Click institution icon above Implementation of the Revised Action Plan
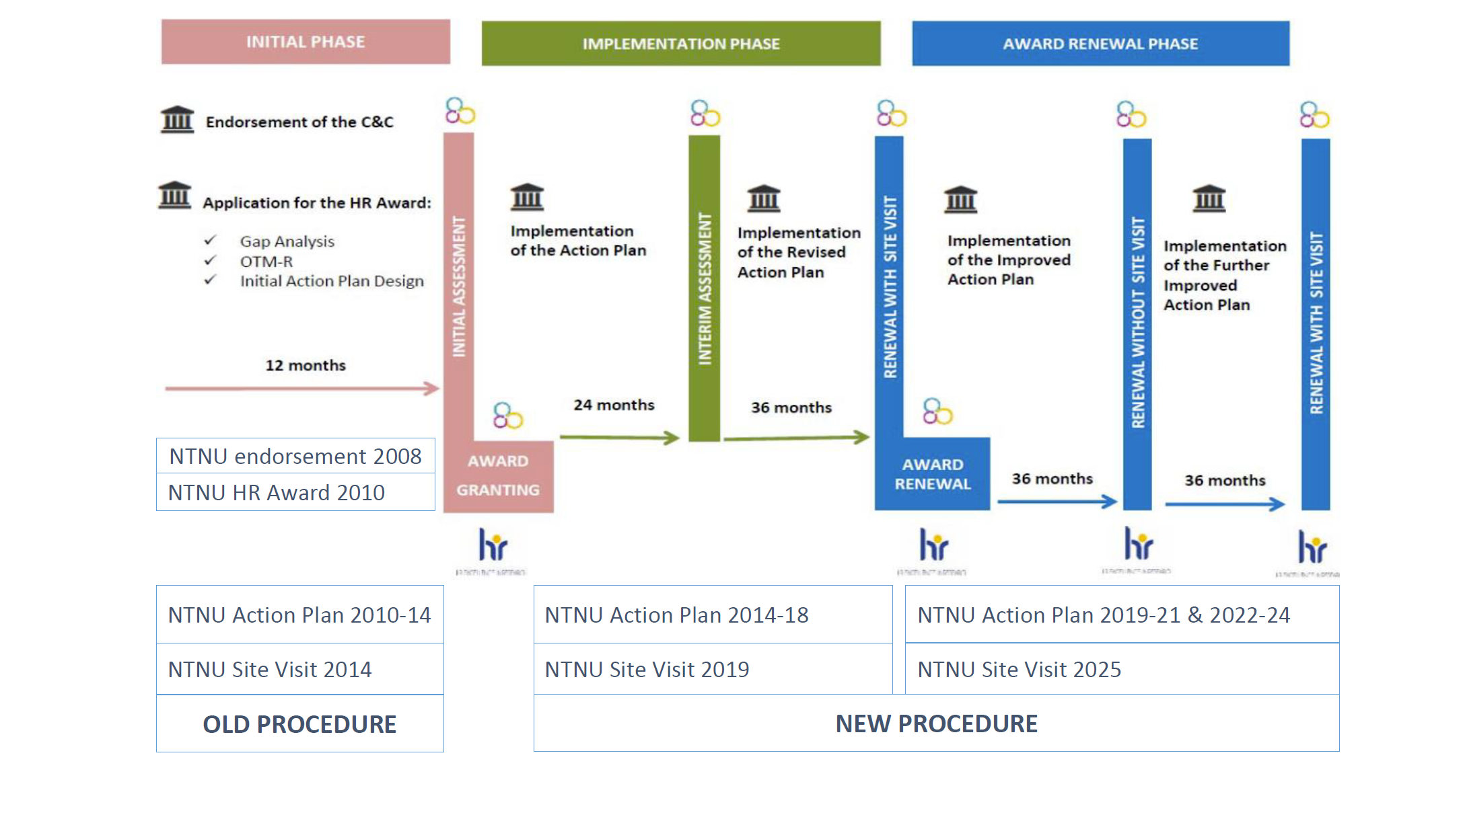This screenshot has width=1463, height=823. [764, 198]
